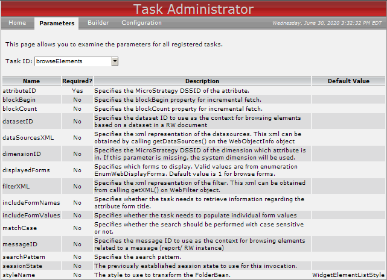Click the Task ID label
Viewport: 387px width, 280px height.
click(19, 61)
